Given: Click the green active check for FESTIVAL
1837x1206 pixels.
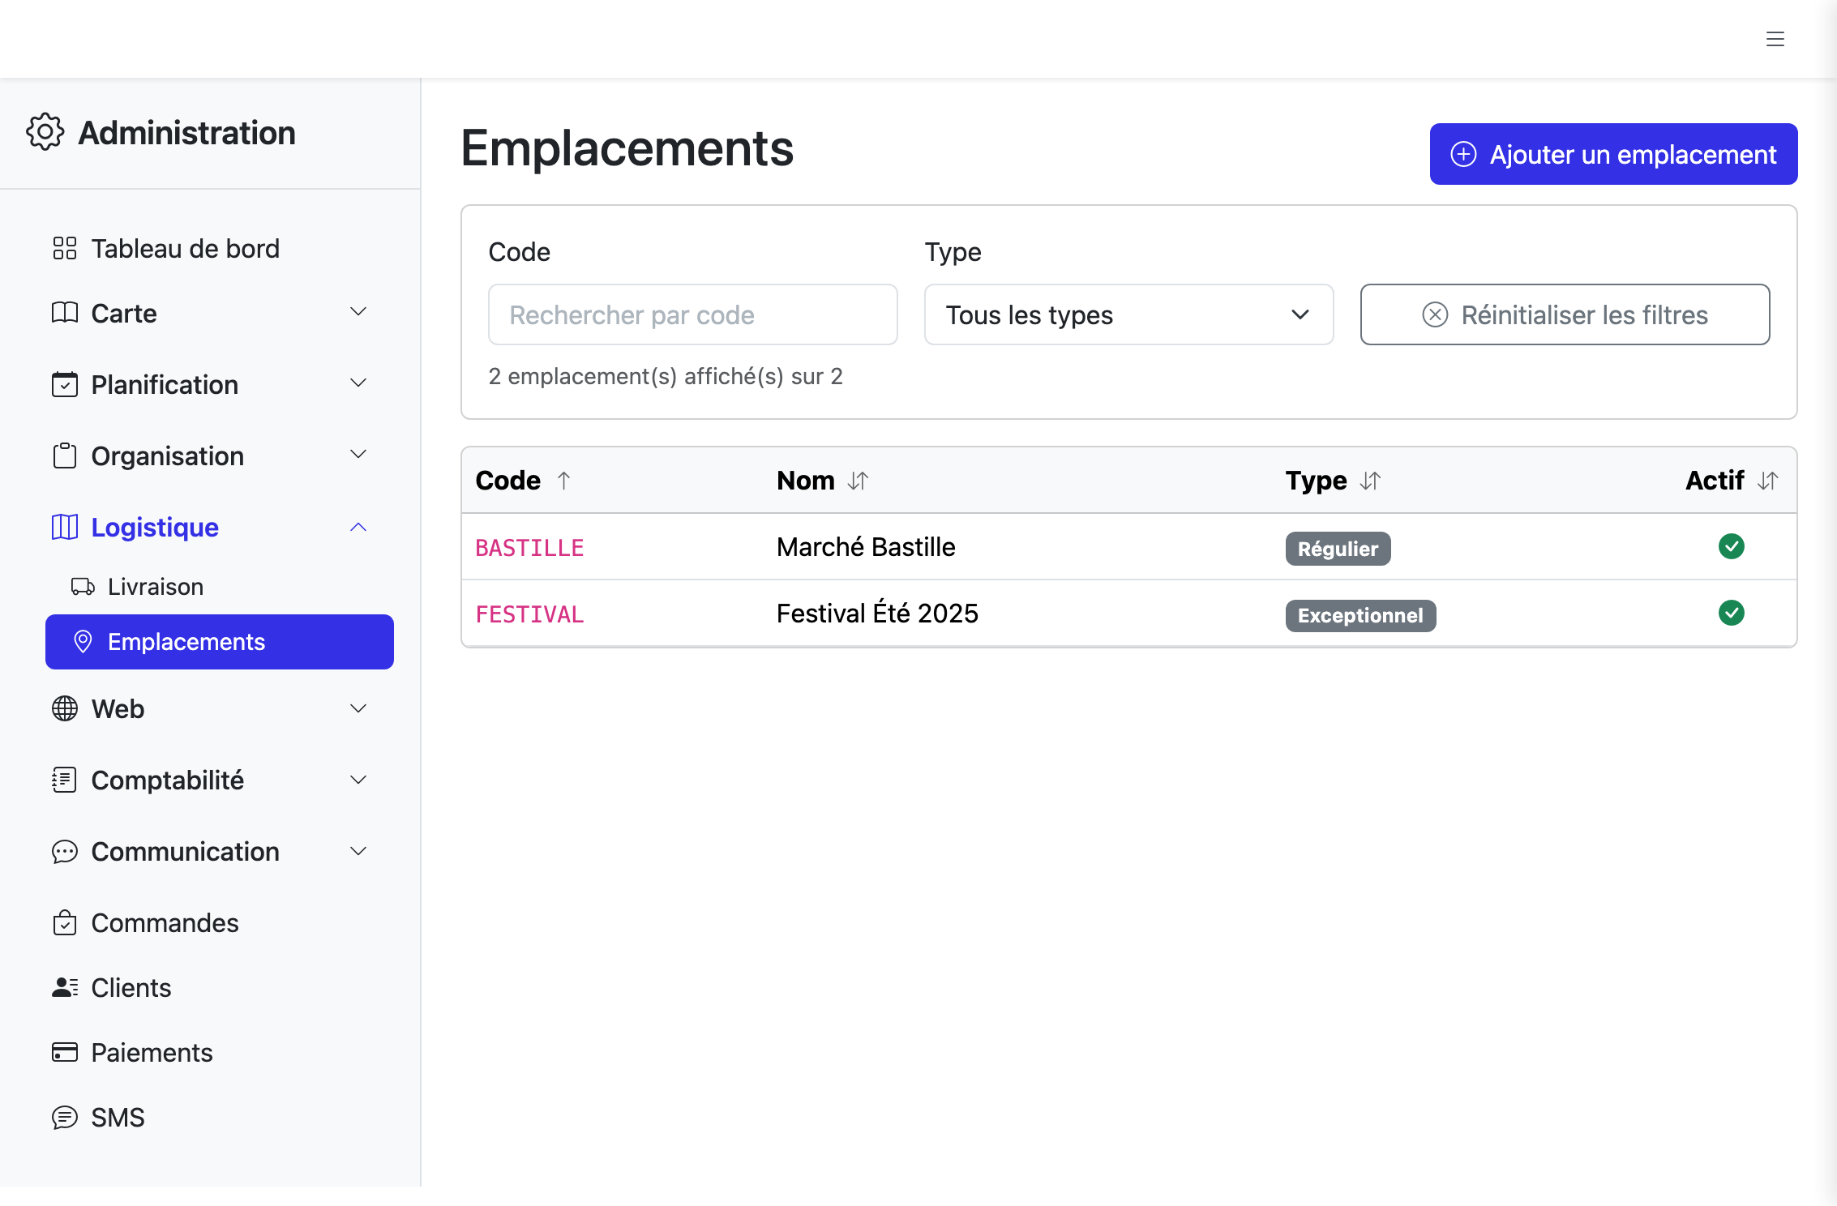Looking at the screenshot, I should [1732, 613].
